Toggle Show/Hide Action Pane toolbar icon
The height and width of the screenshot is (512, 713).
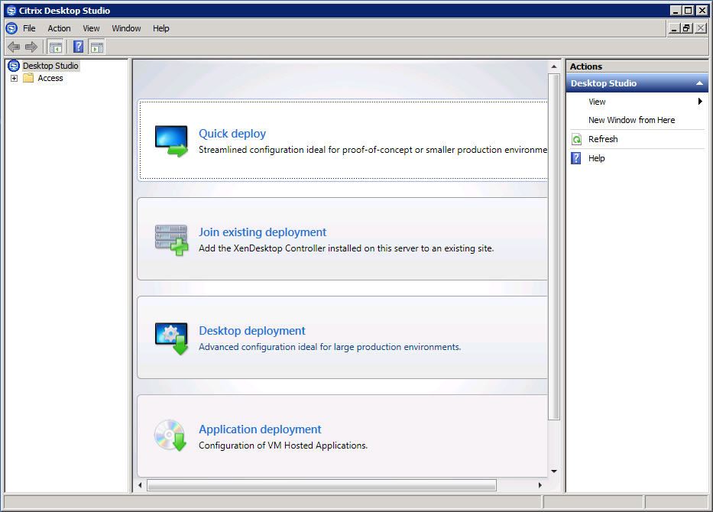point(96,47)
